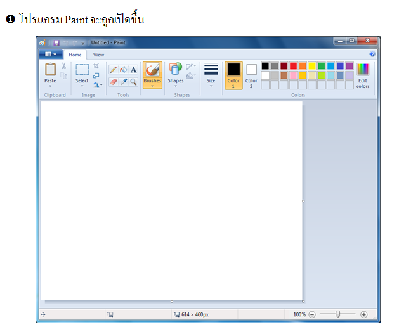
Task: Pick the black color swatch
Action: pyautogui.click(x=265, y=66)
